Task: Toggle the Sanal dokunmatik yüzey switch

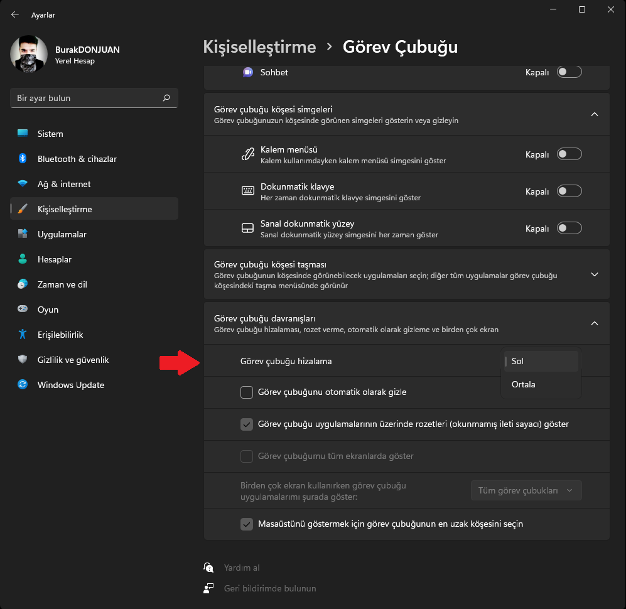Action: [569, 229]
